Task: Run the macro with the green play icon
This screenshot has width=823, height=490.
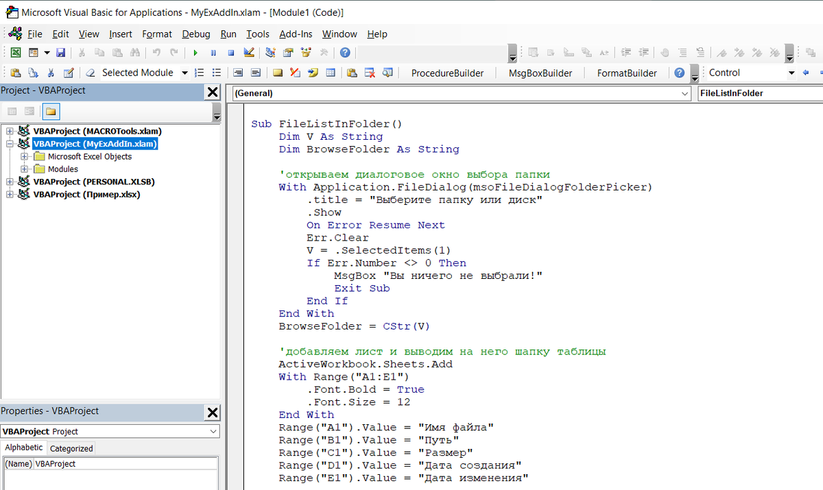Action: click(195, 53)
